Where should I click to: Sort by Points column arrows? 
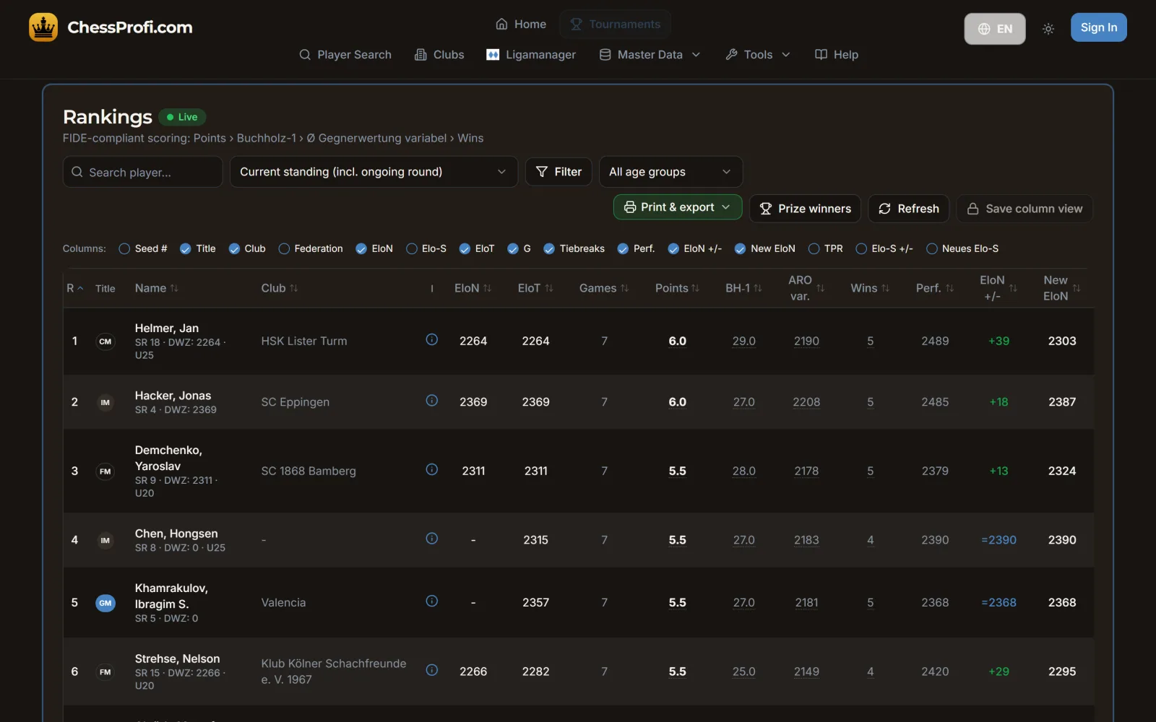[x=695, y=288]
